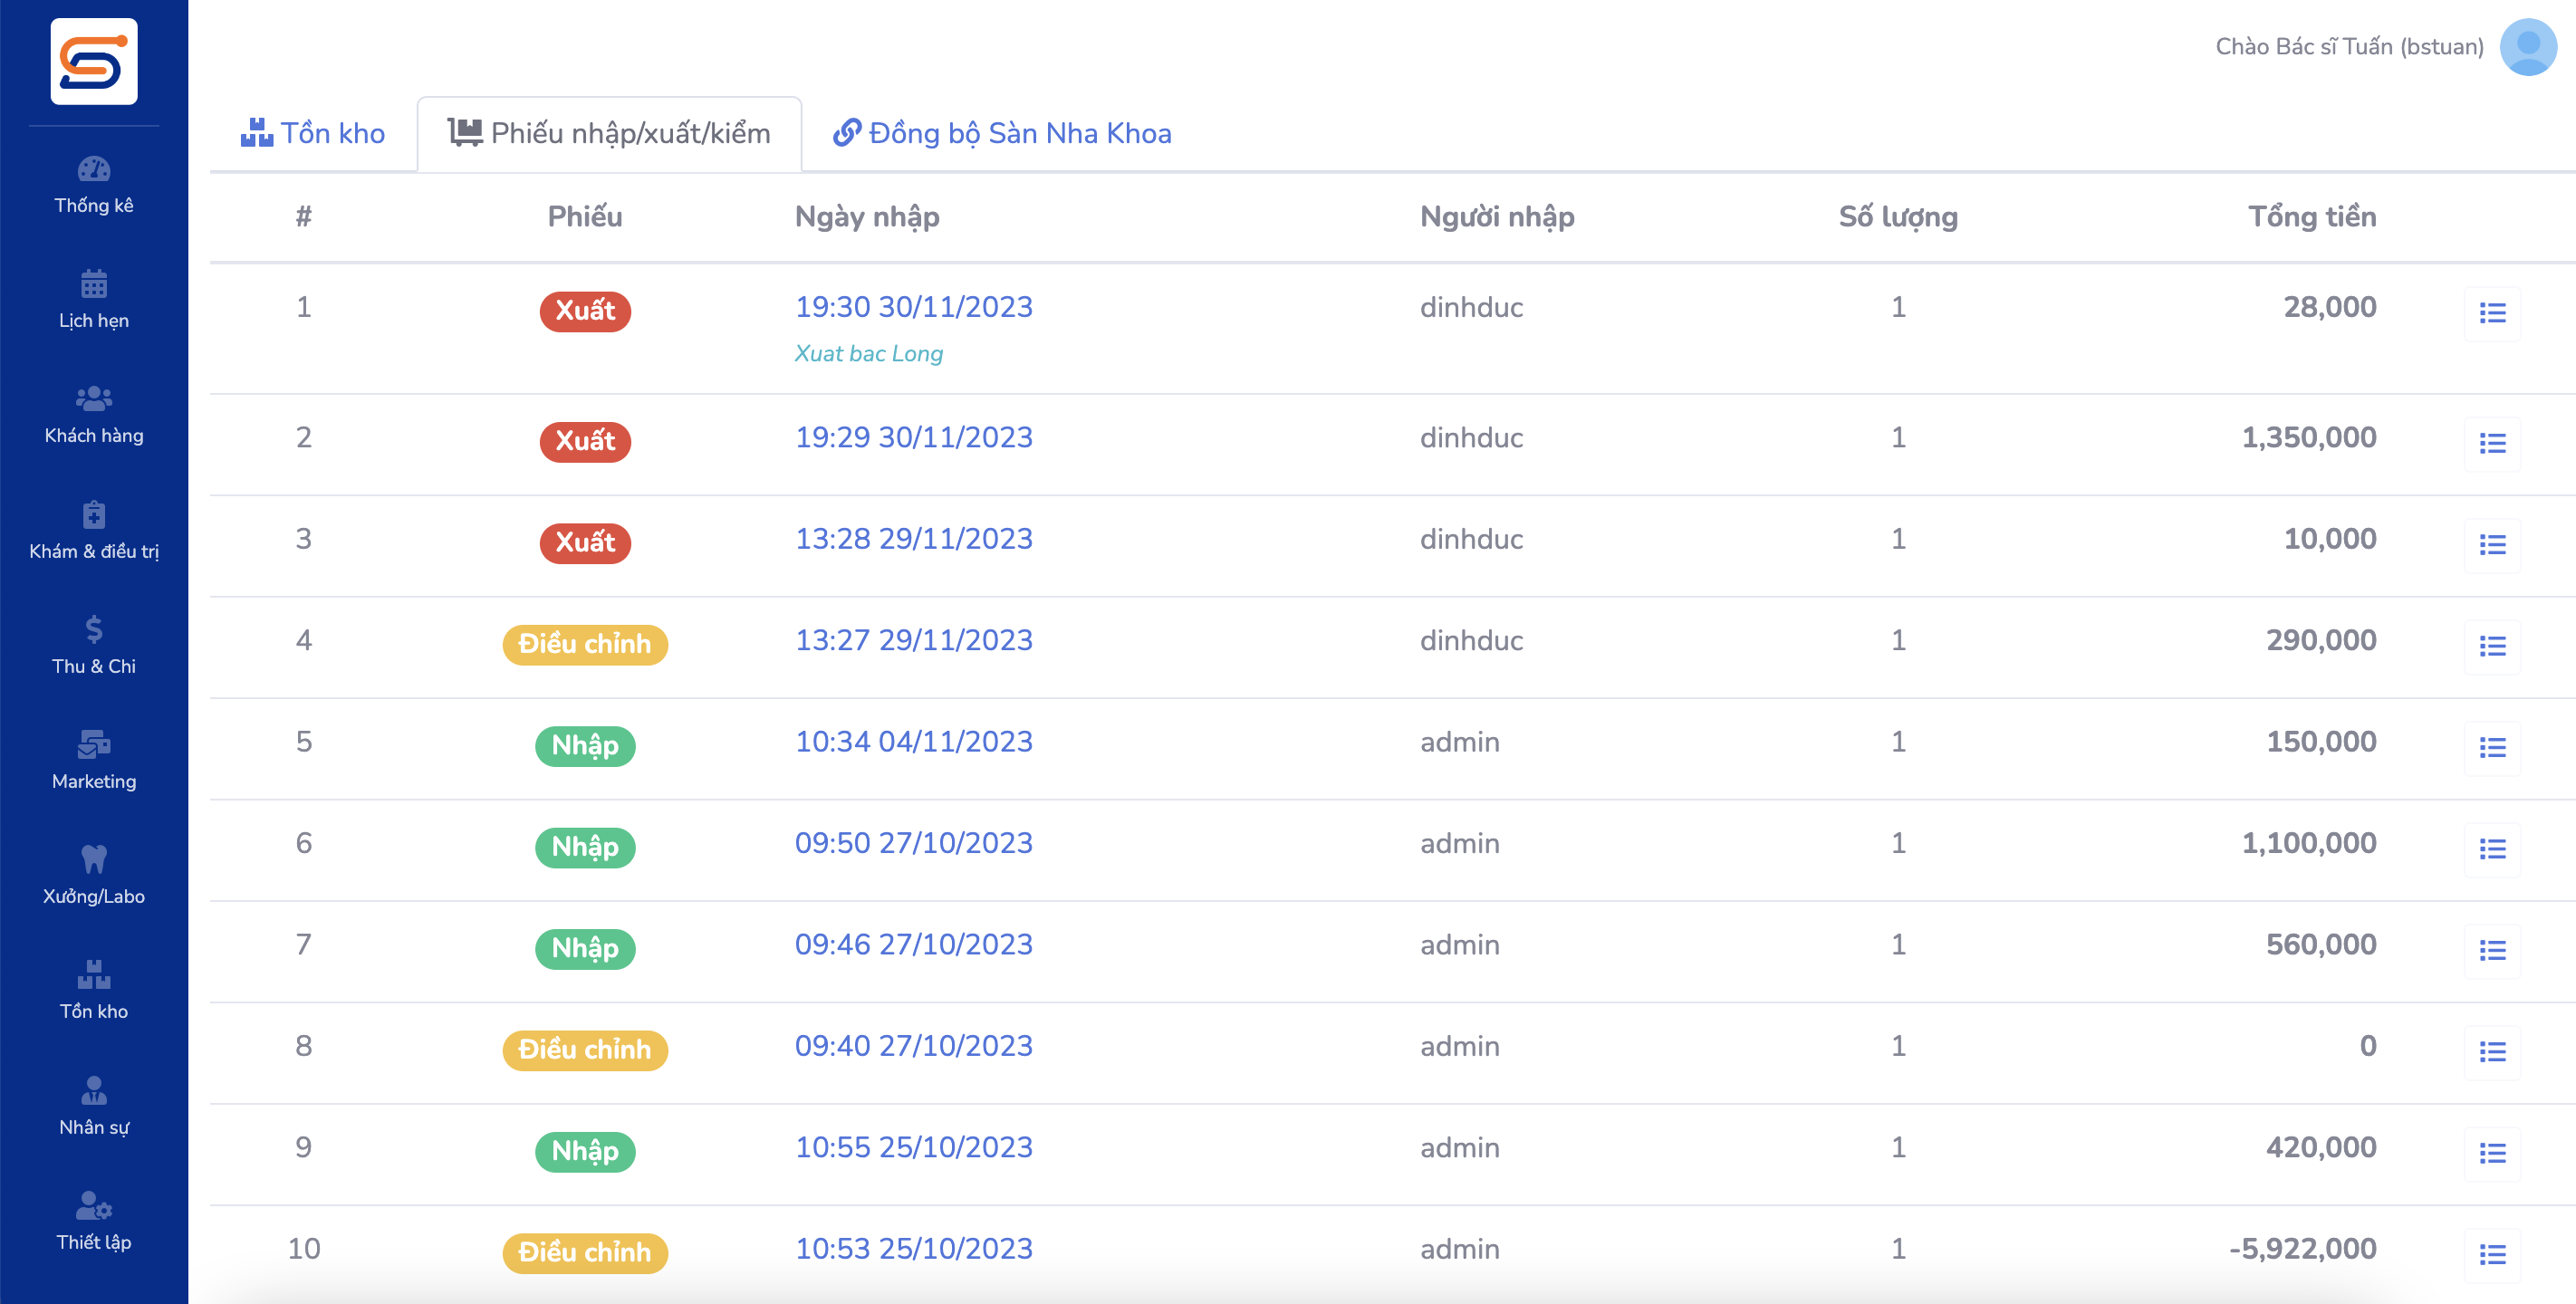Click the Tồn kho sidebar icon

click(94, 975)
